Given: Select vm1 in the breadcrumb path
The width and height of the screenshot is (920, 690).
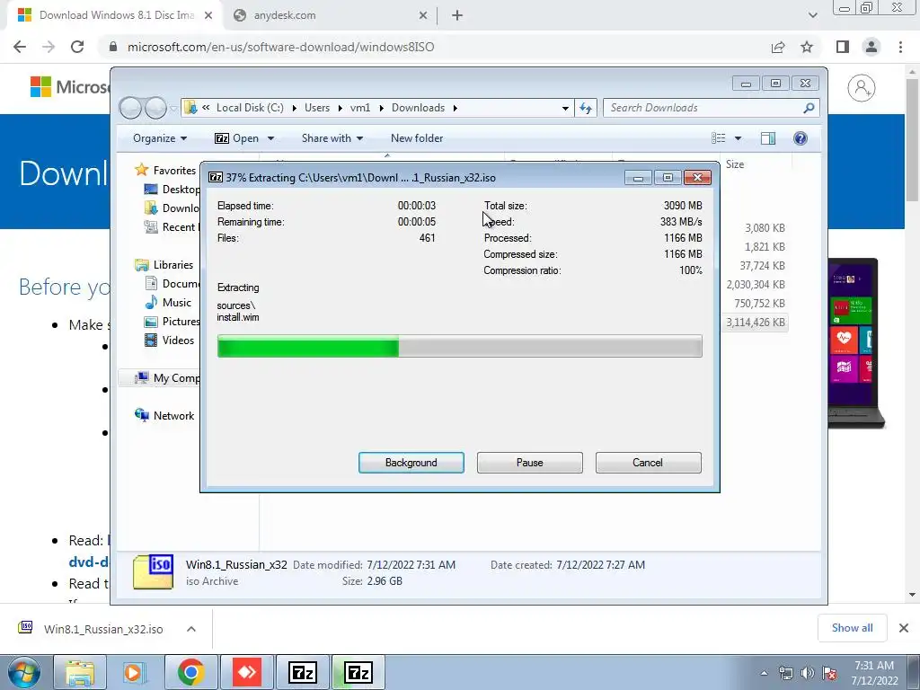Looking at the screenshot, I should [x=360, y=108].
